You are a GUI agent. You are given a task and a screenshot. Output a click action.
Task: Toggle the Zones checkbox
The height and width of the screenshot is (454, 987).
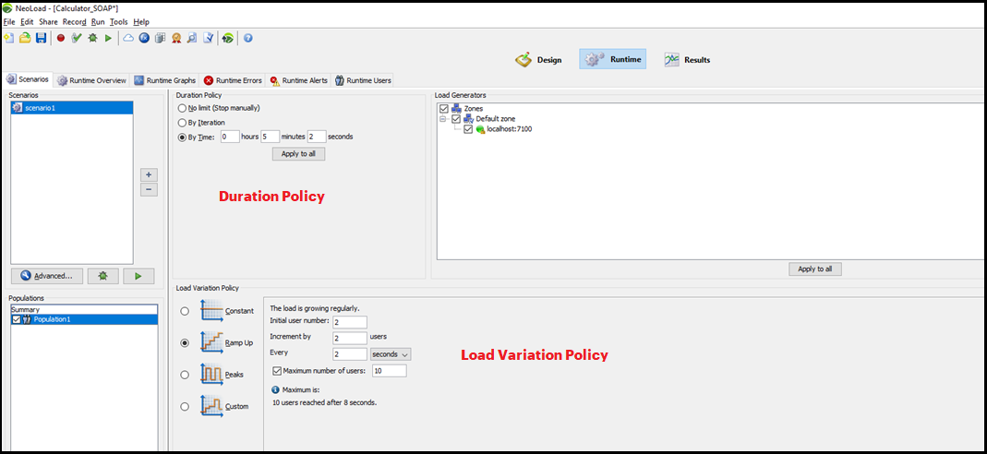coord(444,109)
